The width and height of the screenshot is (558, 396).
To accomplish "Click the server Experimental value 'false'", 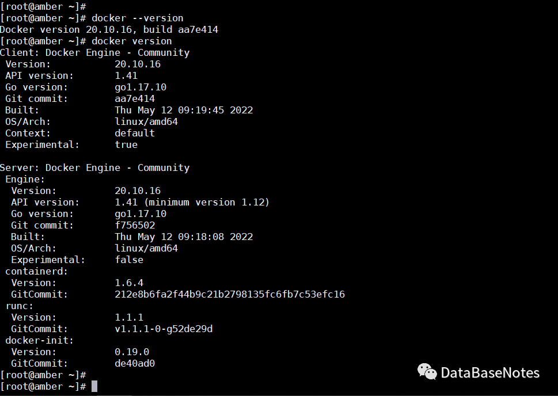I will [129, 260].
